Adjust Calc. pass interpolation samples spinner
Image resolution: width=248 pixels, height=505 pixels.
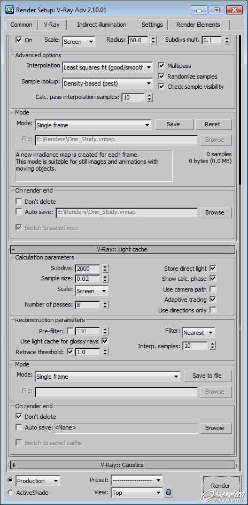point(149,97)
